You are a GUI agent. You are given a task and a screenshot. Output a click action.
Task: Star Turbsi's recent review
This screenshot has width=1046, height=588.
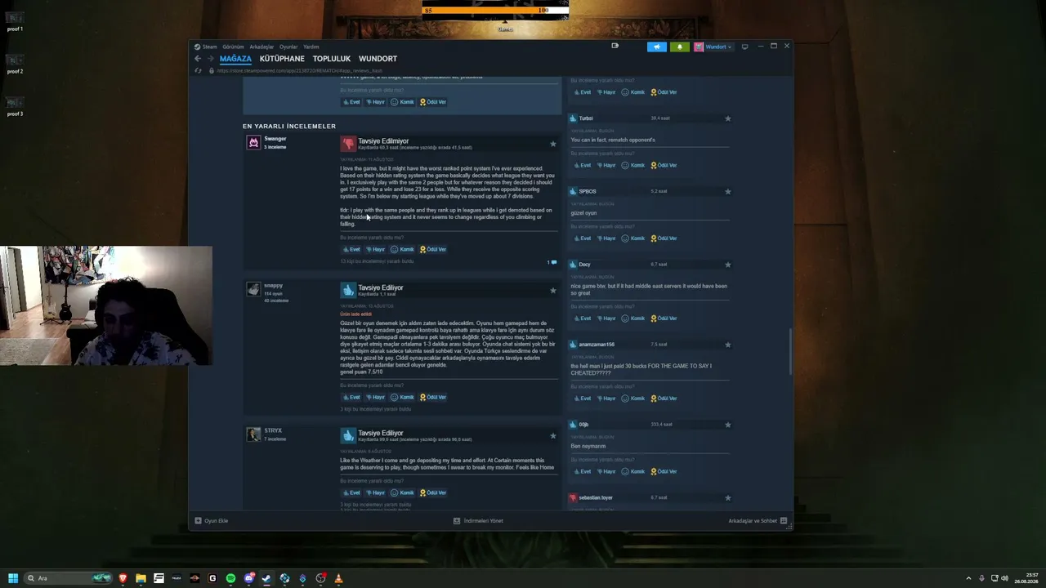pyautogui.click(x=728, y=118)
